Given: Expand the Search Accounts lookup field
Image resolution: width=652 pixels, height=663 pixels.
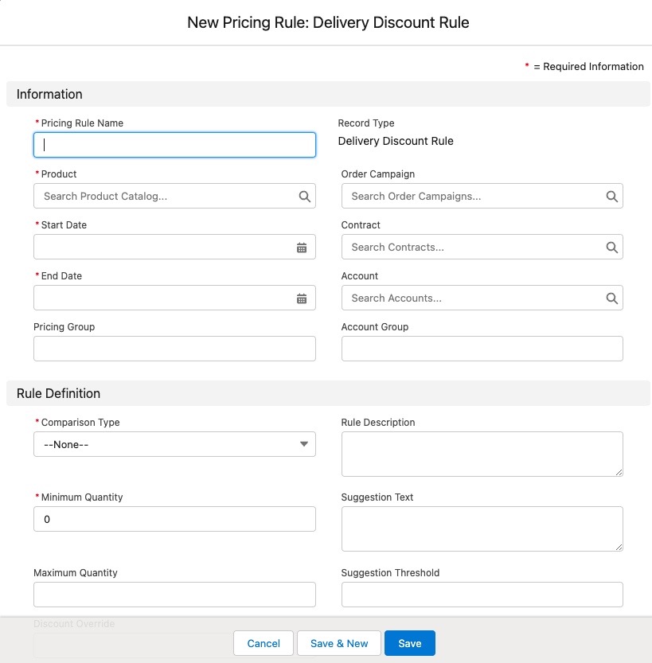Looking at the screenshot, I should 471,298.
